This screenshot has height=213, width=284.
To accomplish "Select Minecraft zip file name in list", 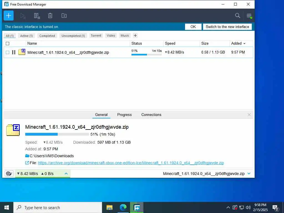I will click(68, 52).
